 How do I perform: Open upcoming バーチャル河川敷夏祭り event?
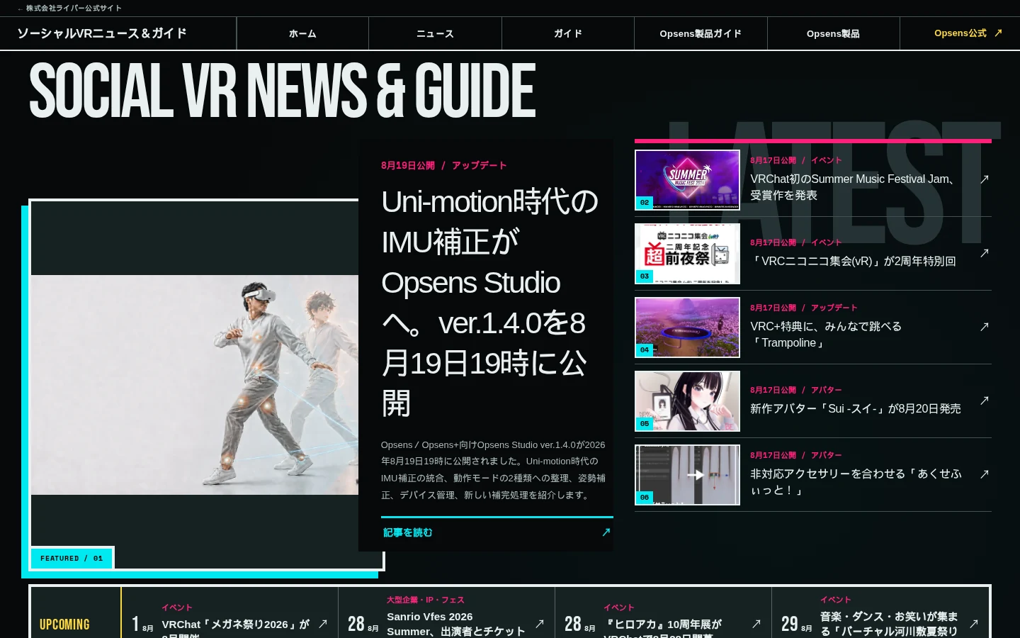point(889,624)
